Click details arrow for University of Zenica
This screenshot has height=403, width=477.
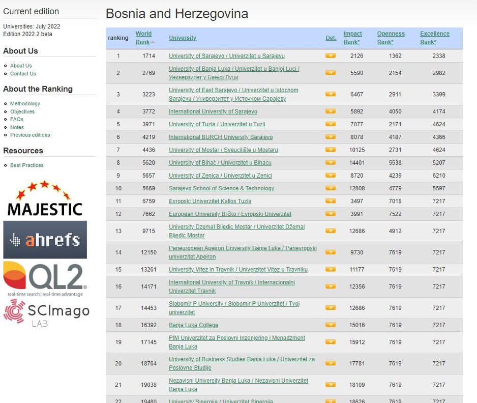(x=330, y=176)
